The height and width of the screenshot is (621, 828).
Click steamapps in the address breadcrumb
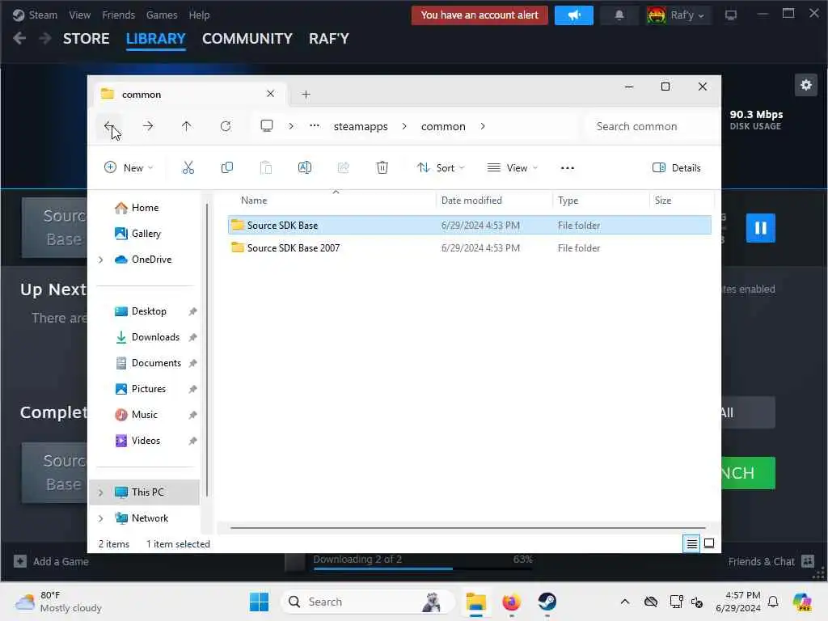pos(361,126)
